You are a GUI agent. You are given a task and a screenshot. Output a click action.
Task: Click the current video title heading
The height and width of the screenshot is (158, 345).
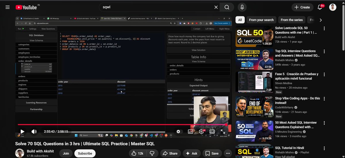click(x=85, y=144)
